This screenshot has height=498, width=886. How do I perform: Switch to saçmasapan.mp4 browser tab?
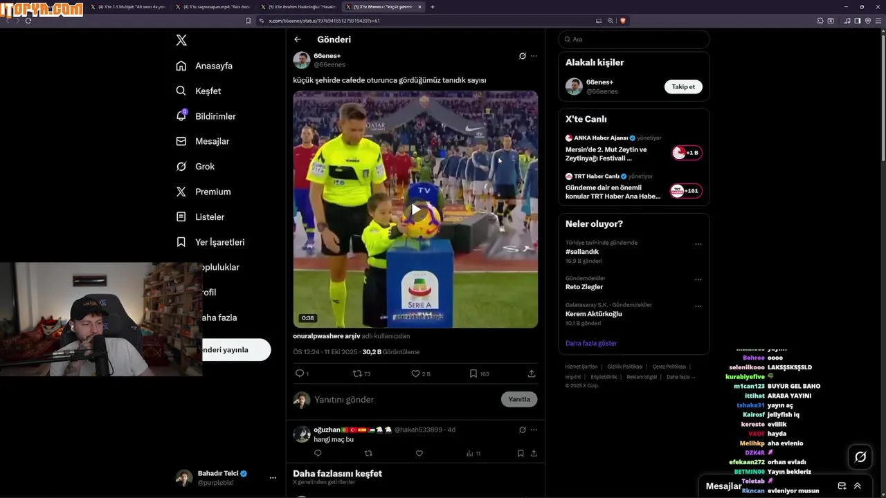coord(213,7)
